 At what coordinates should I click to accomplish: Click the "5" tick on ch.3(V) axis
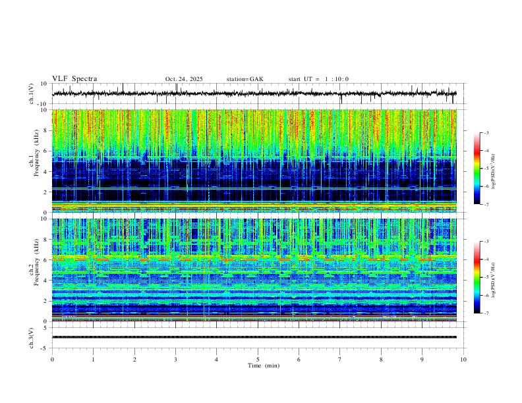point(45,327)
